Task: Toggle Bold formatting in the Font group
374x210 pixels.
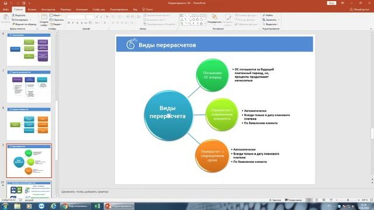Action: click(69, 23)
